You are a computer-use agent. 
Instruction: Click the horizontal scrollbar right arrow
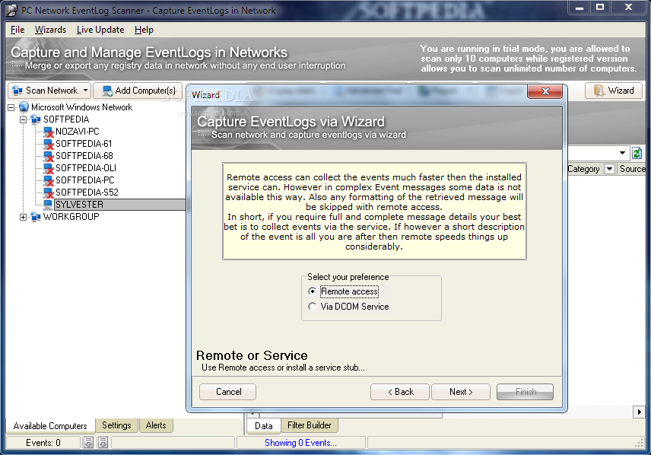[x=639, y=412]
